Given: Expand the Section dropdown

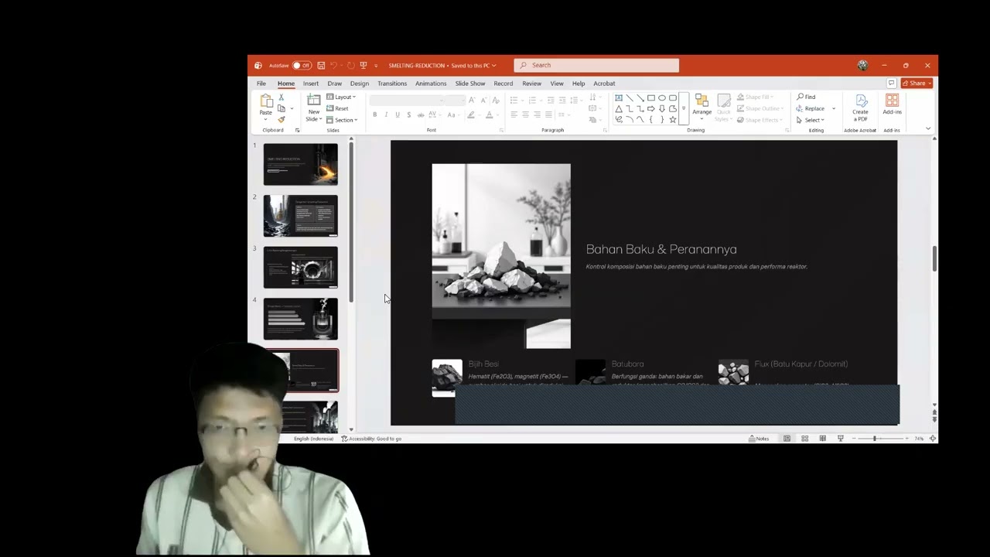Looking at the screenshot, I should coord(342,120).
